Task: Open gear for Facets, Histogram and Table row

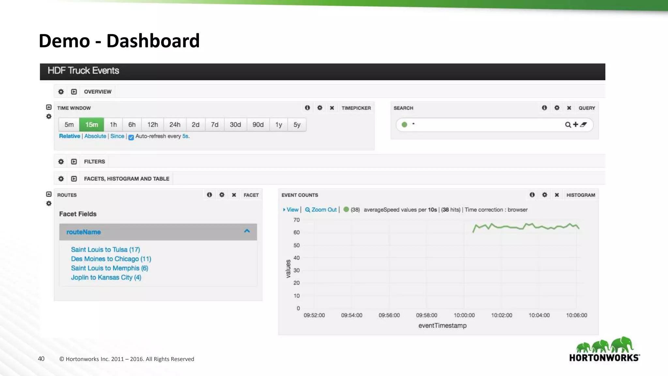Action: tap(61, 179)
